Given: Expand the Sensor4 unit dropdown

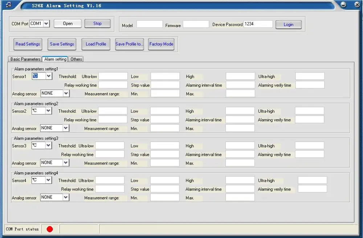Looking at the screenshot, I should [48, 180].
